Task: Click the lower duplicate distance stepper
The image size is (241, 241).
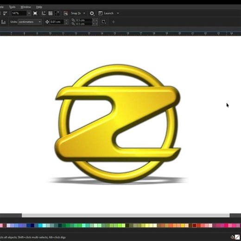Action: pyautogui.click(x=95, y=24)
